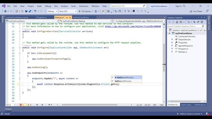Click Switch Views icon in Solution Explorer toolbar
The height and width of the screenshot is (119, 212).
pyautogui.click(x=181, y=22)
